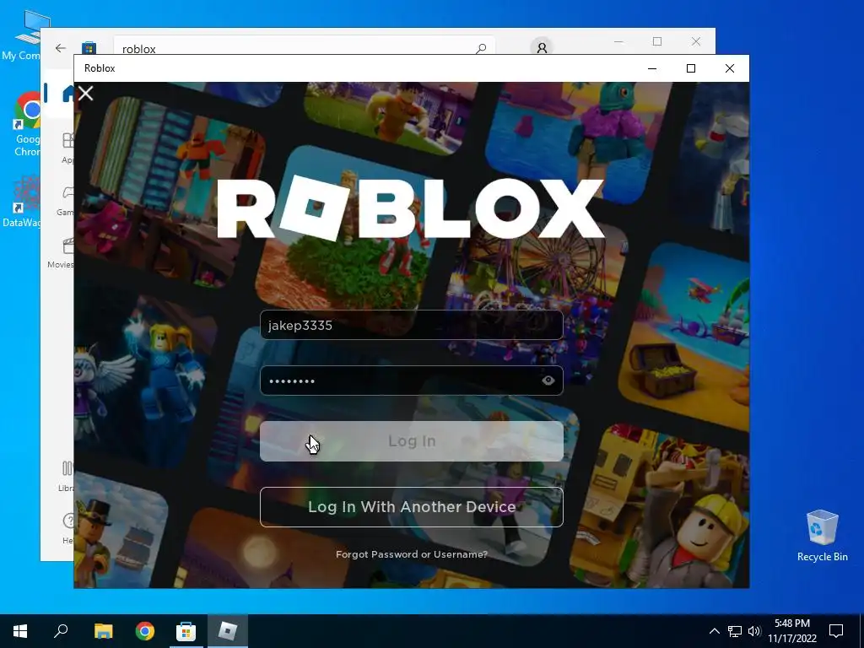This screenshot has width=864, height=648.
Task: Toggle password visibility with the eye icon
Action: (548, 381)
